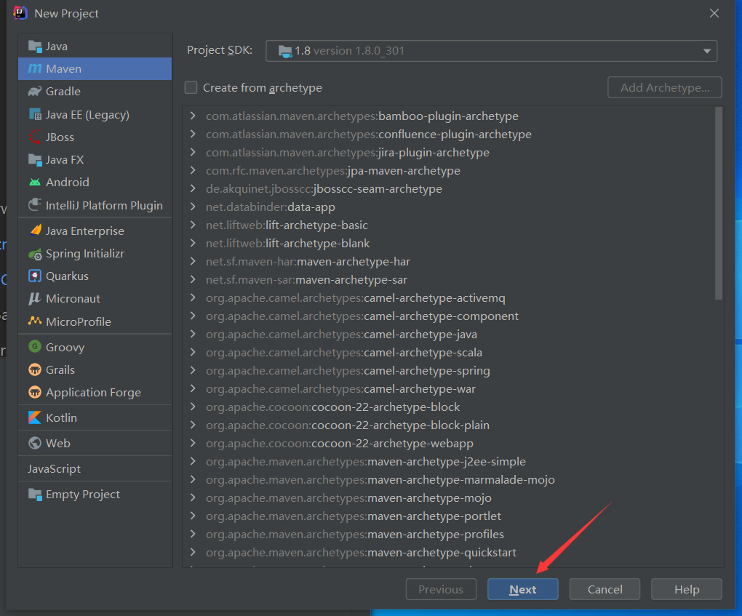Select Gradle label in project types
This screenshot has width=742, height=616.
63,92
